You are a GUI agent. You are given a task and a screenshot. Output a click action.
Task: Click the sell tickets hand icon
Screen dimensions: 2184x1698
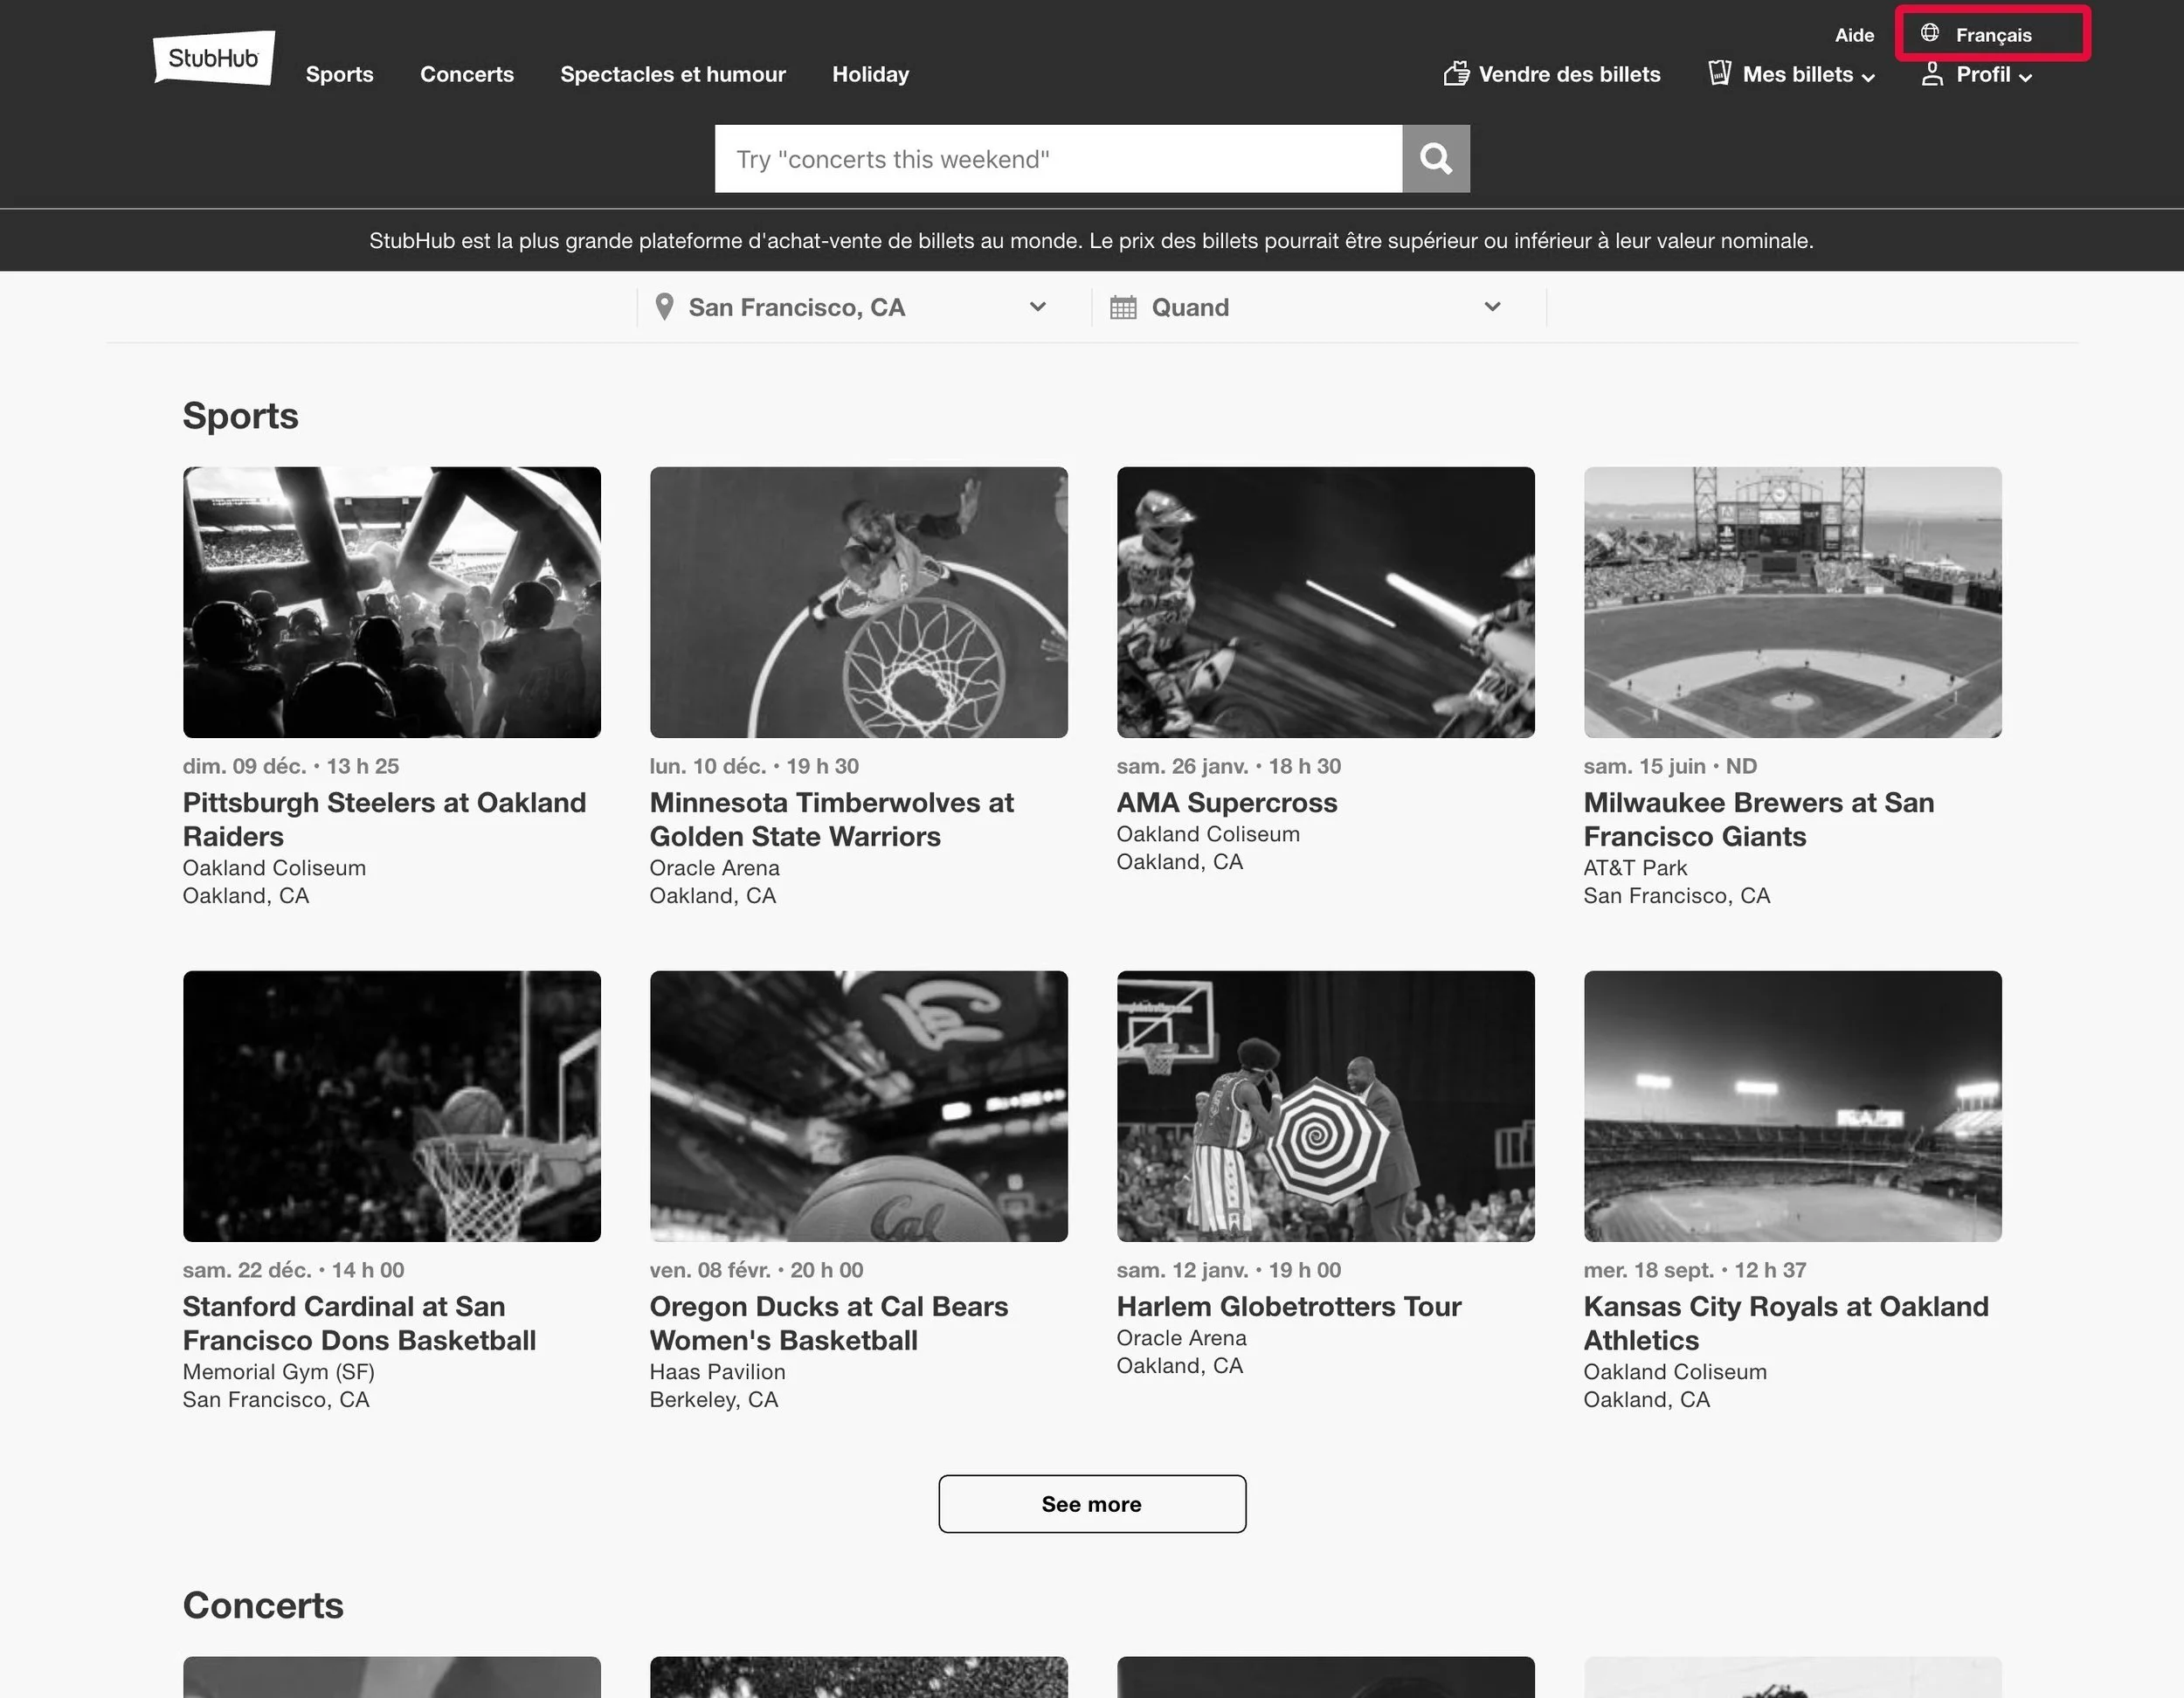(x=1456, y=73)
